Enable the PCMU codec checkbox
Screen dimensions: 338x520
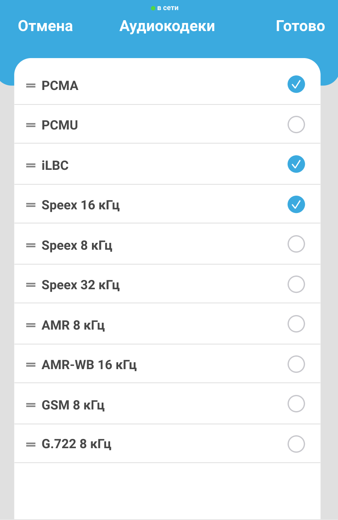click(x=296, y=124)
